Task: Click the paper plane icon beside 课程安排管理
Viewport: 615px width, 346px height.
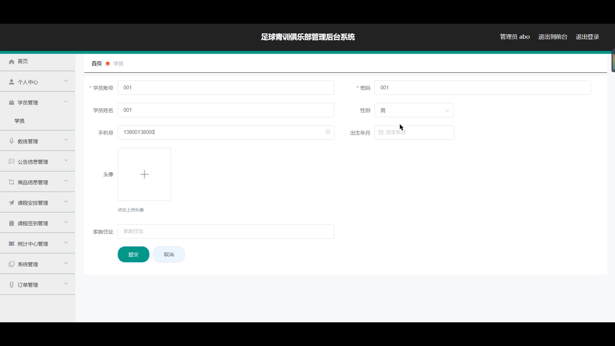Action: [x=12, y=202]
